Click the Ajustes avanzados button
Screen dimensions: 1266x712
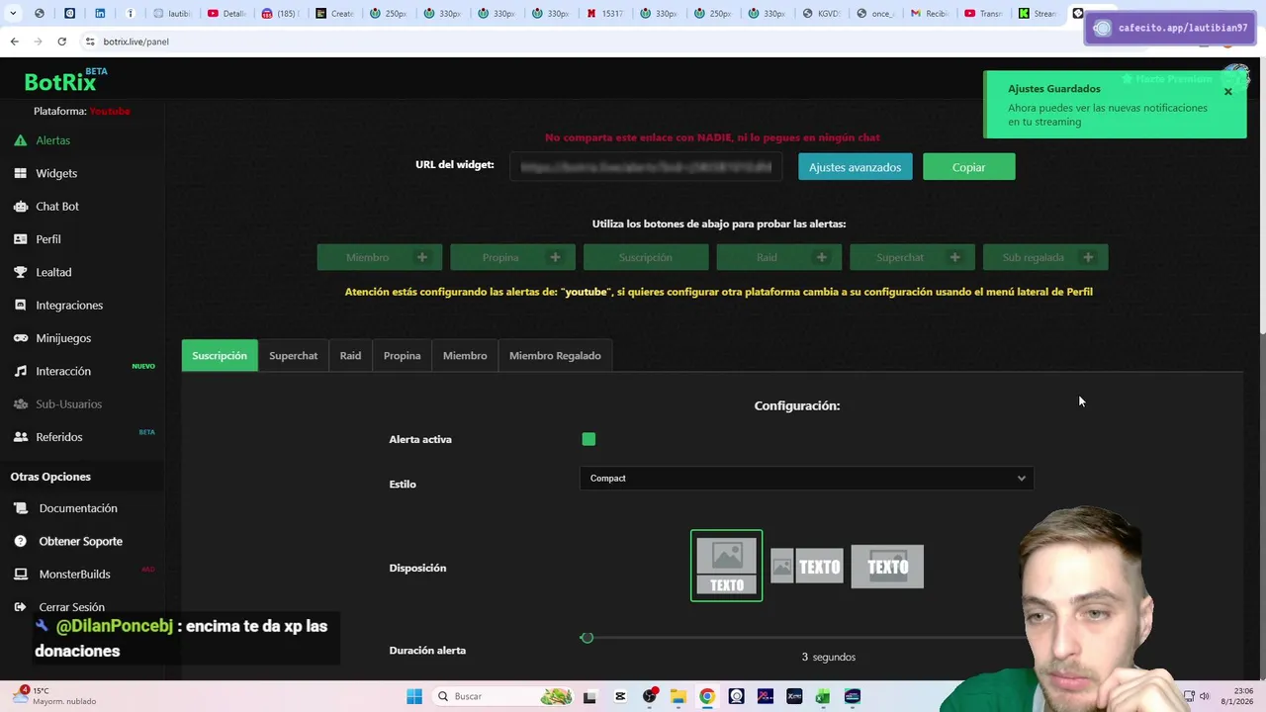click(855, 167)
